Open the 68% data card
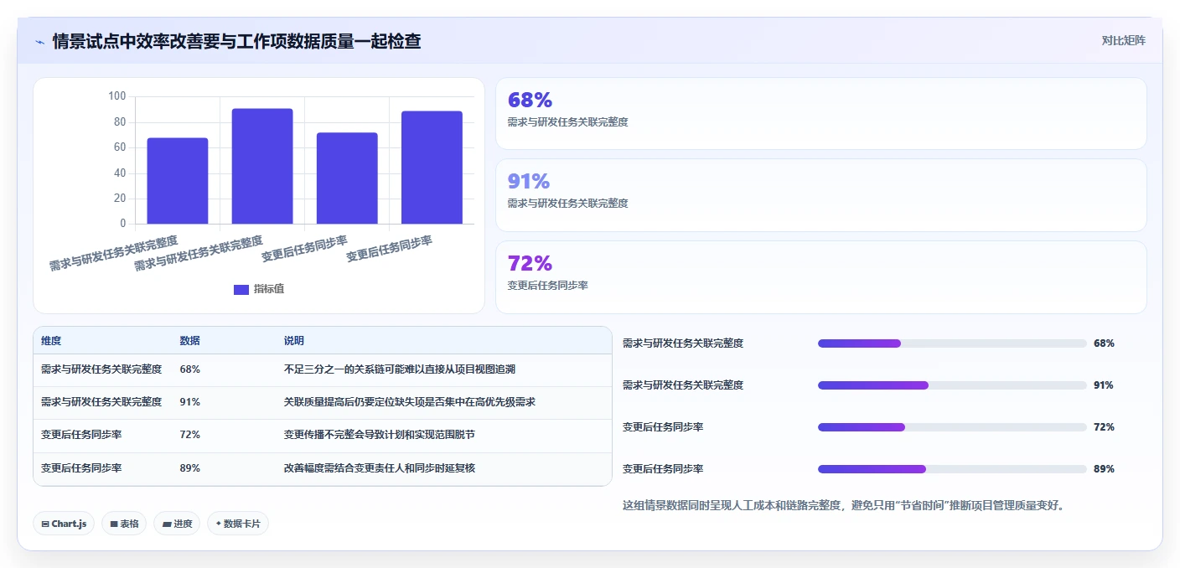The width and height of the screenshot is (1180, 568). [821, 114]
